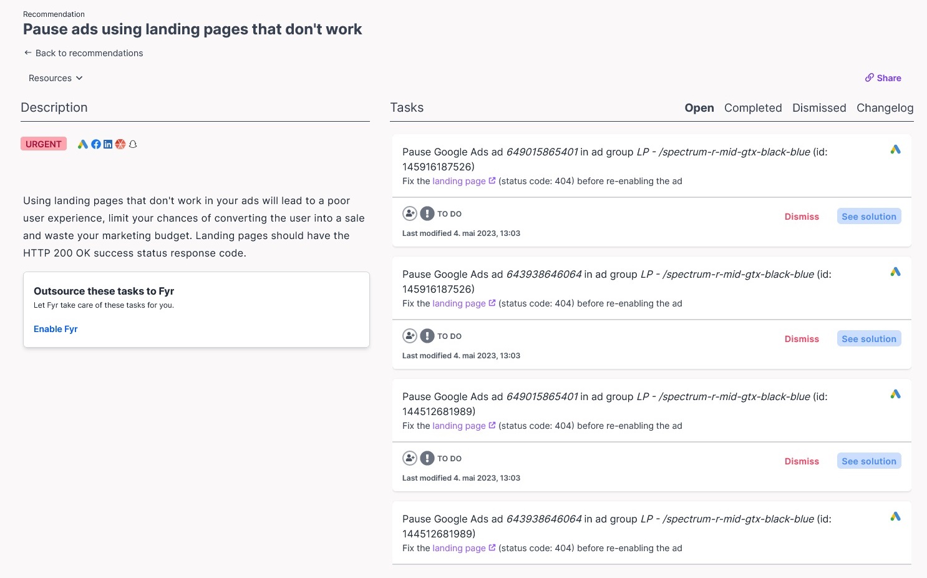Collapse the Resources menu chevron

pos(79,78)
